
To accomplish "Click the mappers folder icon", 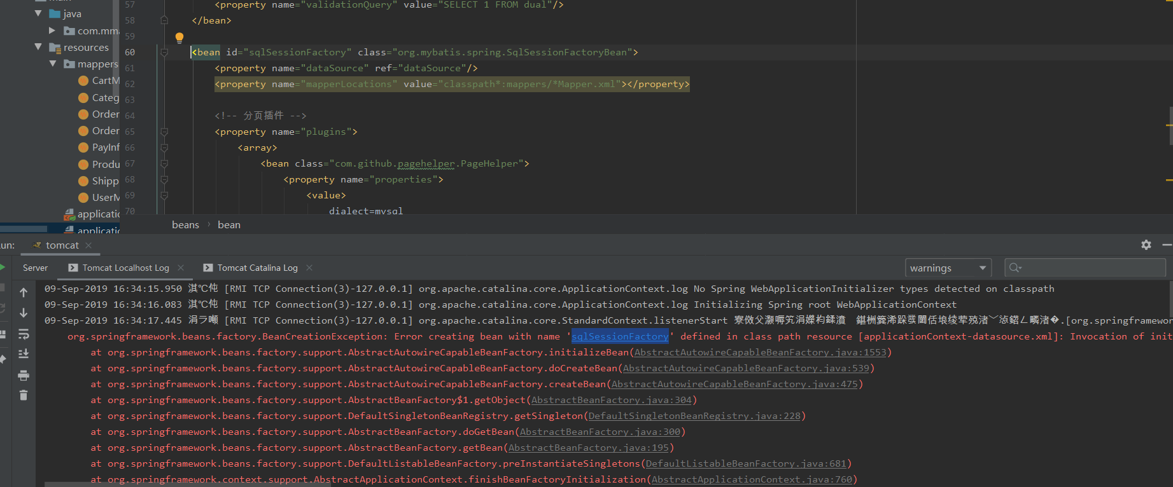I will click(x=69, y=64).
